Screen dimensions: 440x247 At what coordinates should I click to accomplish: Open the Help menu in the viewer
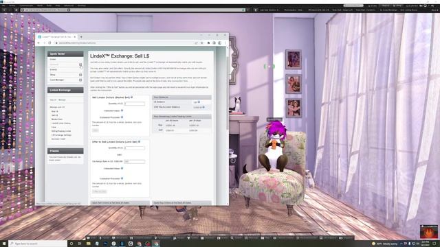coord(58,5)
